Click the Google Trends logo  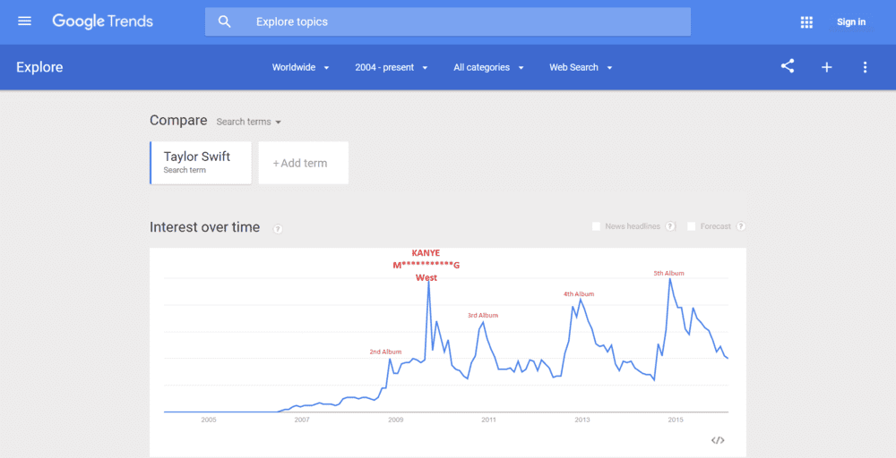coord(103,21)
